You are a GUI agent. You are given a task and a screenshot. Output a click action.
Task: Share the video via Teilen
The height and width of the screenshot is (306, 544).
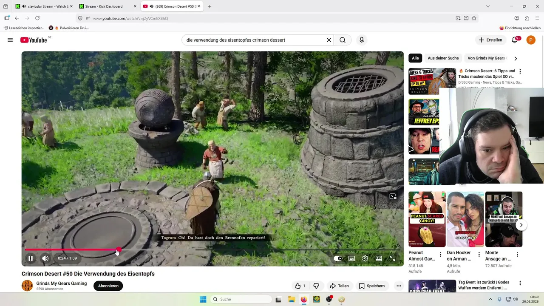[339, 286]
